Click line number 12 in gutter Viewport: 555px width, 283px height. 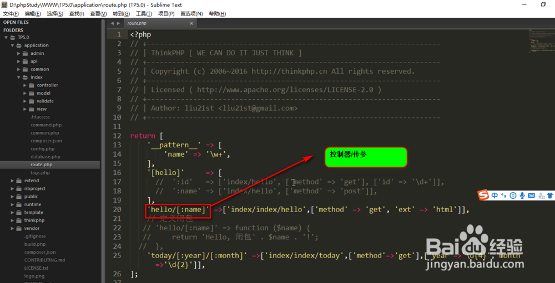point(117,136)
